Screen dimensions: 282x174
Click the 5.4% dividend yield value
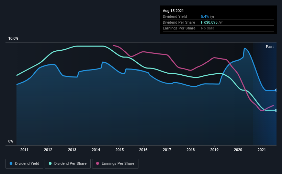pos(205,16)
